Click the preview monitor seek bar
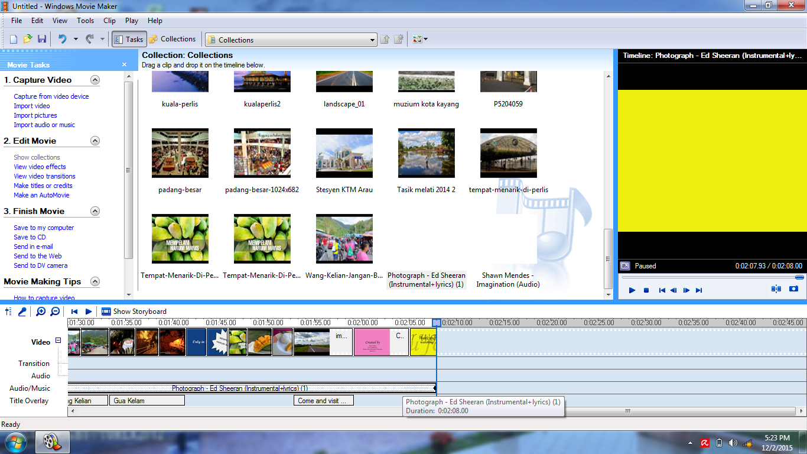The height and width of the screenshot is (454, 807). coord(712,277)
